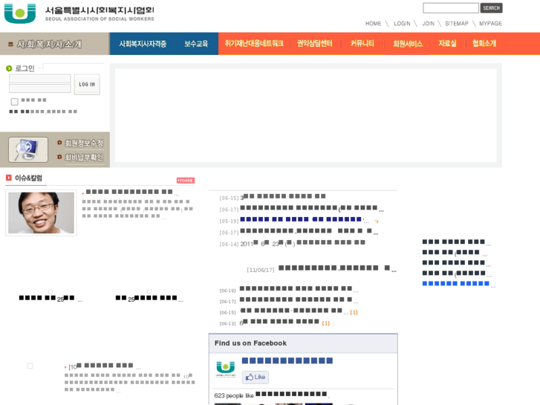Click the Facebook Like button

tap(256, 377)
